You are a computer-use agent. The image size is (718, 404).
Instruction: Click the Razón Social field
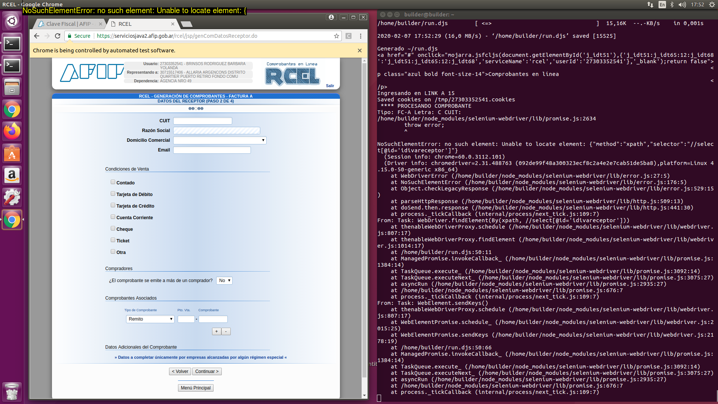coord(217,131)
